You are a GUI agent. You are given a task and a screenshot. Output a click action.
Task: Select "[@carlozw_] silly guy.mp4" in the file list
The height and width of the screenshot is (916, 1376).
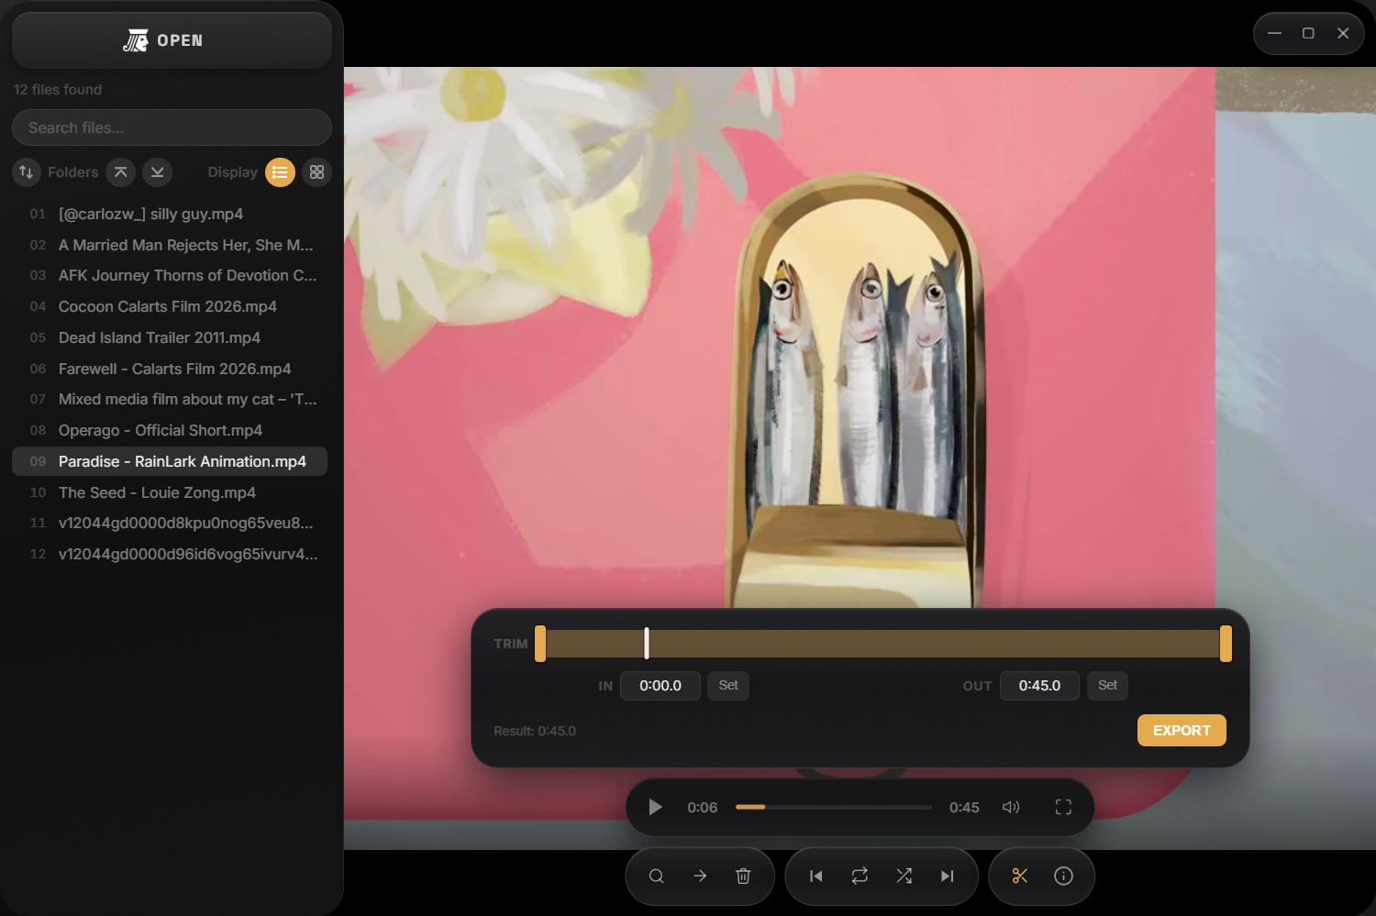click(x=170, y=214)
